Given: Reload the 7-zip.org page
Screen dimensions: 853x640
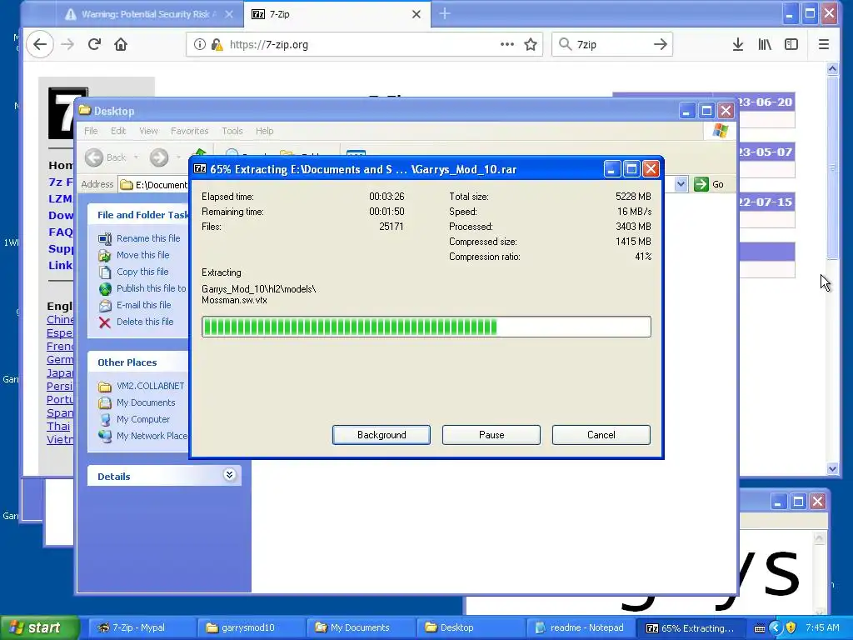Looking at the screenshot, I should point(94,44).
